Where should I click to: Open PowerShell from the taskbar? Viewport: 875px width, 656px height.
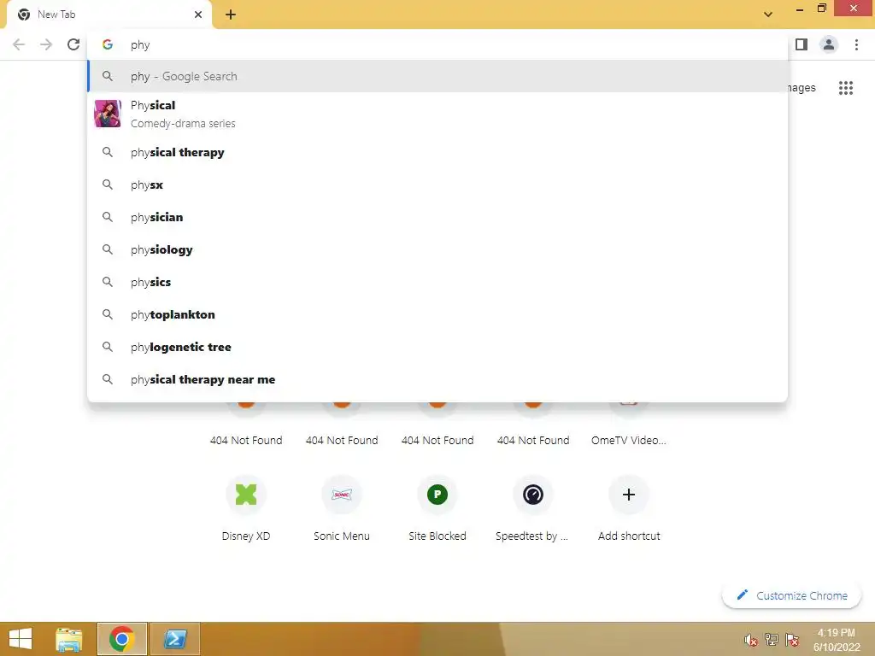point(174,639)
